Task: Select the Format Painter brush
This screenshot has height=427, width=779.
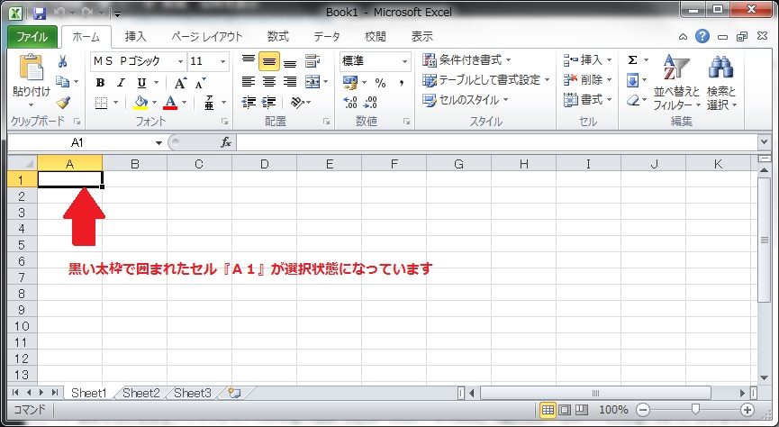Action: [x=63, y=103]
